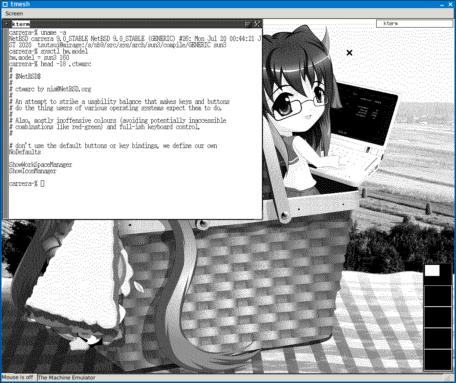Click the tmesh window icon in title bar
Screen dimensions: 456x383
tap(5, 4)
